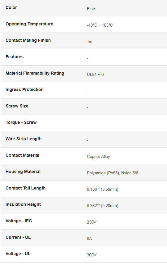Click the Operating Temperature label
This screenshot has width=167, height=266.
(x=29, y=24)
